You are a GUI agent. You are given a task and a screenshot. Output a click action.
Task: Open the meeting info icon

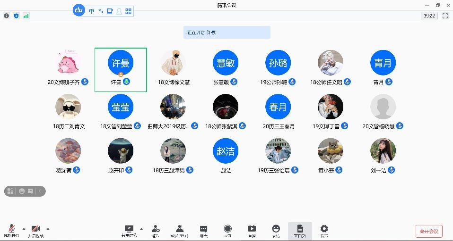tap(6, 16)
